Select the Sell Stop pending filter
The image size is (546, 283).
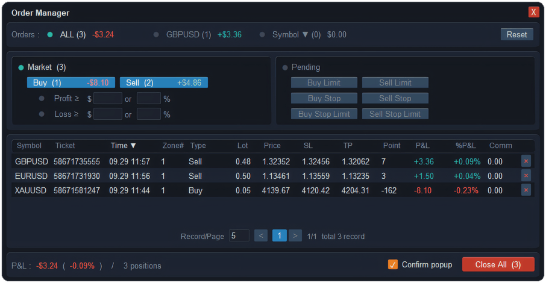(395, 98)
